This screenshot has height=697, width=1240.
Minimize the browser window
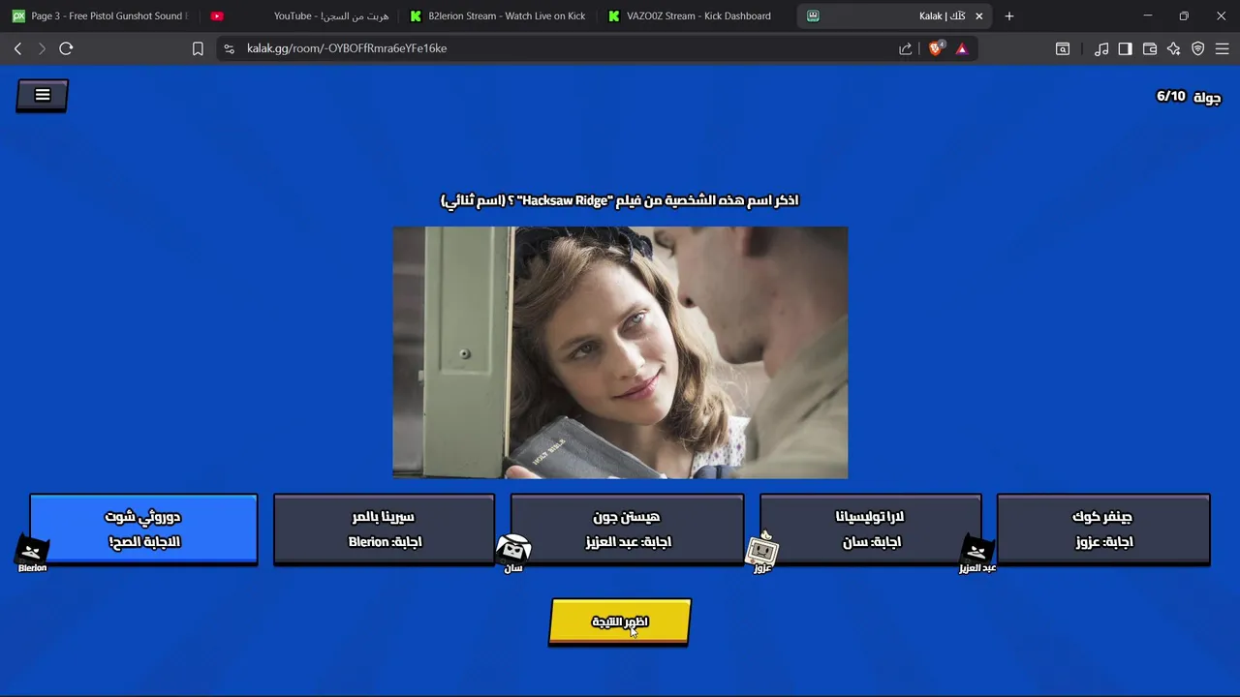click(x=1148, y=15)
